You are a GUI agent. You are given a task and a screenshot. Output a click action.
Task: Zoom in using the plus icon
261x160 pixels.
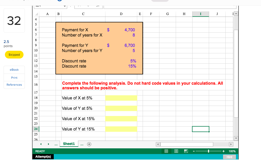tap(223, 151)
